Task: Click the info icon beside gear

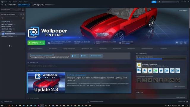Action: click(x=181, y=43)
